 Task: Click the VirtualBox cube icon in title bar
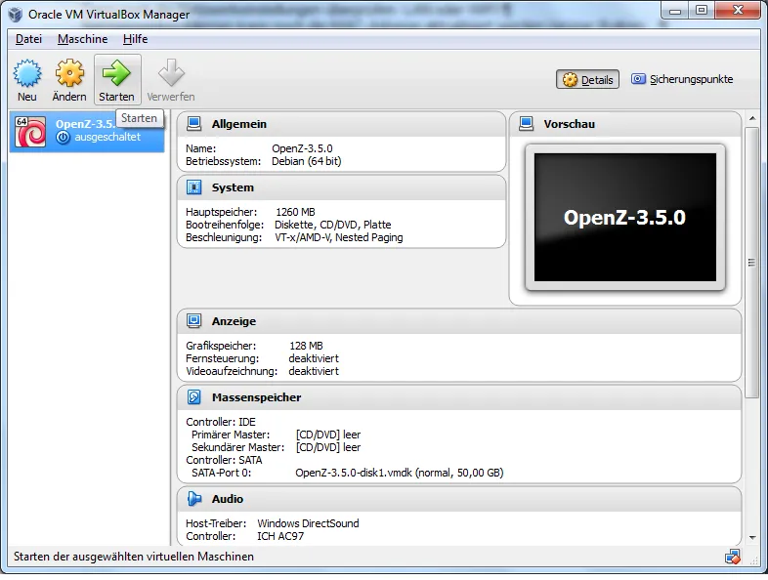click(x=16, y=15)
